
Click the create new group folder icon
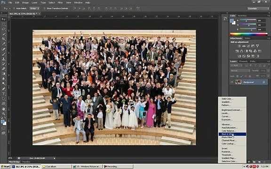pos(254,162)
